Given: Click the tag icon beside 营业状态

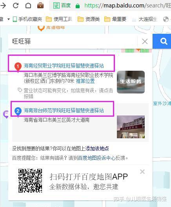Looking at the screenshot, I should [20, 90].
